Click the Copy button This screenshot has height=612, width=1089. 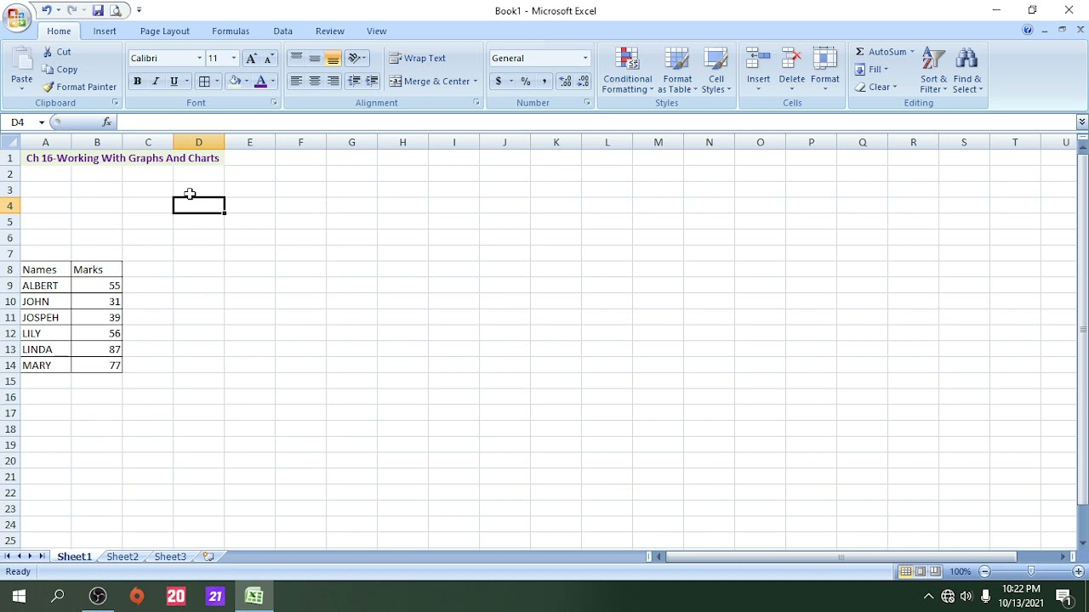click(x=60, y=69)
